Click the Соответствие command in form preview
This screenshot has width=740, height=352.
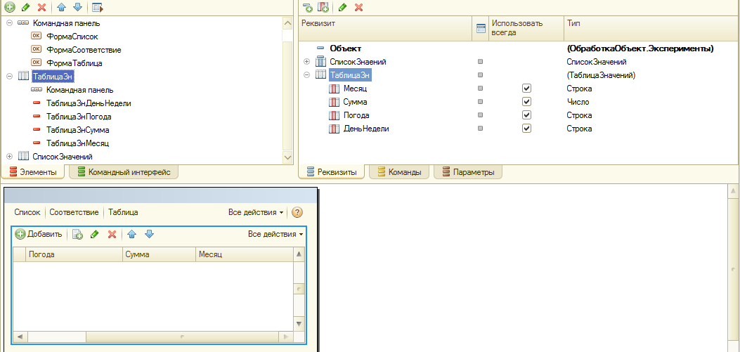tap(74, 212)
